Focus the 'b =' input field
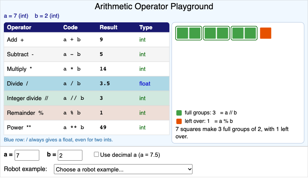 70,155
